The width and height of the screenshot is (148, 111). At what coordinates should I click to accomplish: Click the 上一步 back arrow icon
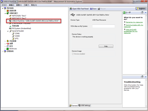124,12
